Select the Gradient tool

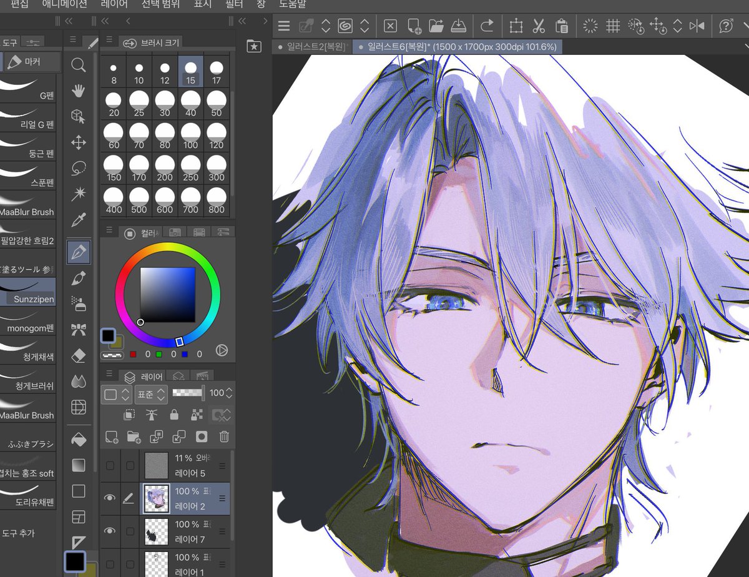(79, 465)
